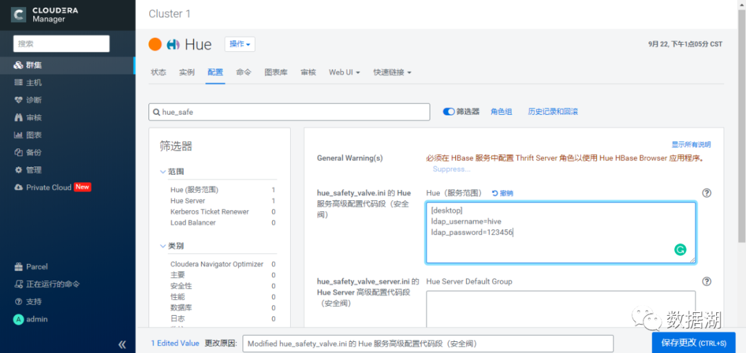Open the Cluster 1 breadcrumb
The height and width of the screenshot is (353, 746).
[169, 14]
